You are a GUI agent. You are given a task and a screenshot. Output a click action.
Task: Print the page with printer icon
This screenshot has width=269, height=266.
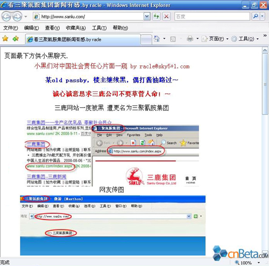coord(190,39)
